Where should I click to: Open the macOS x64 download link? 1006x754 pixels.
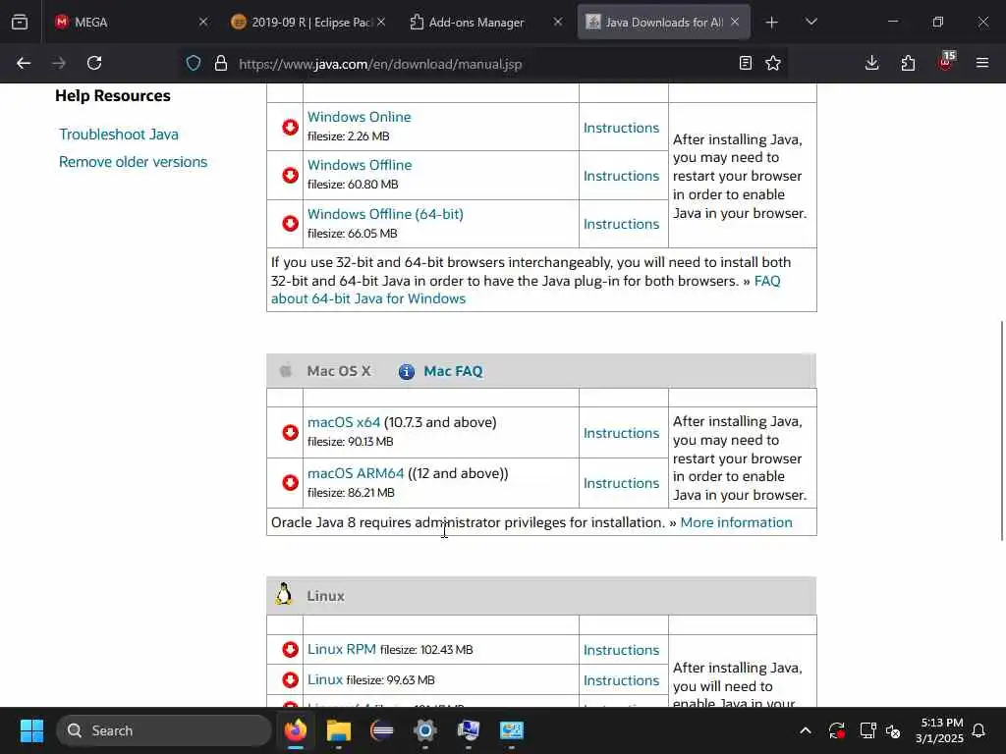[x=344, y=422]
